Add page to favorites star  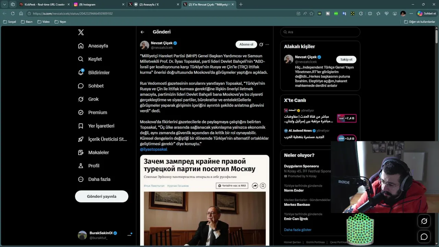tap(311, 13)
